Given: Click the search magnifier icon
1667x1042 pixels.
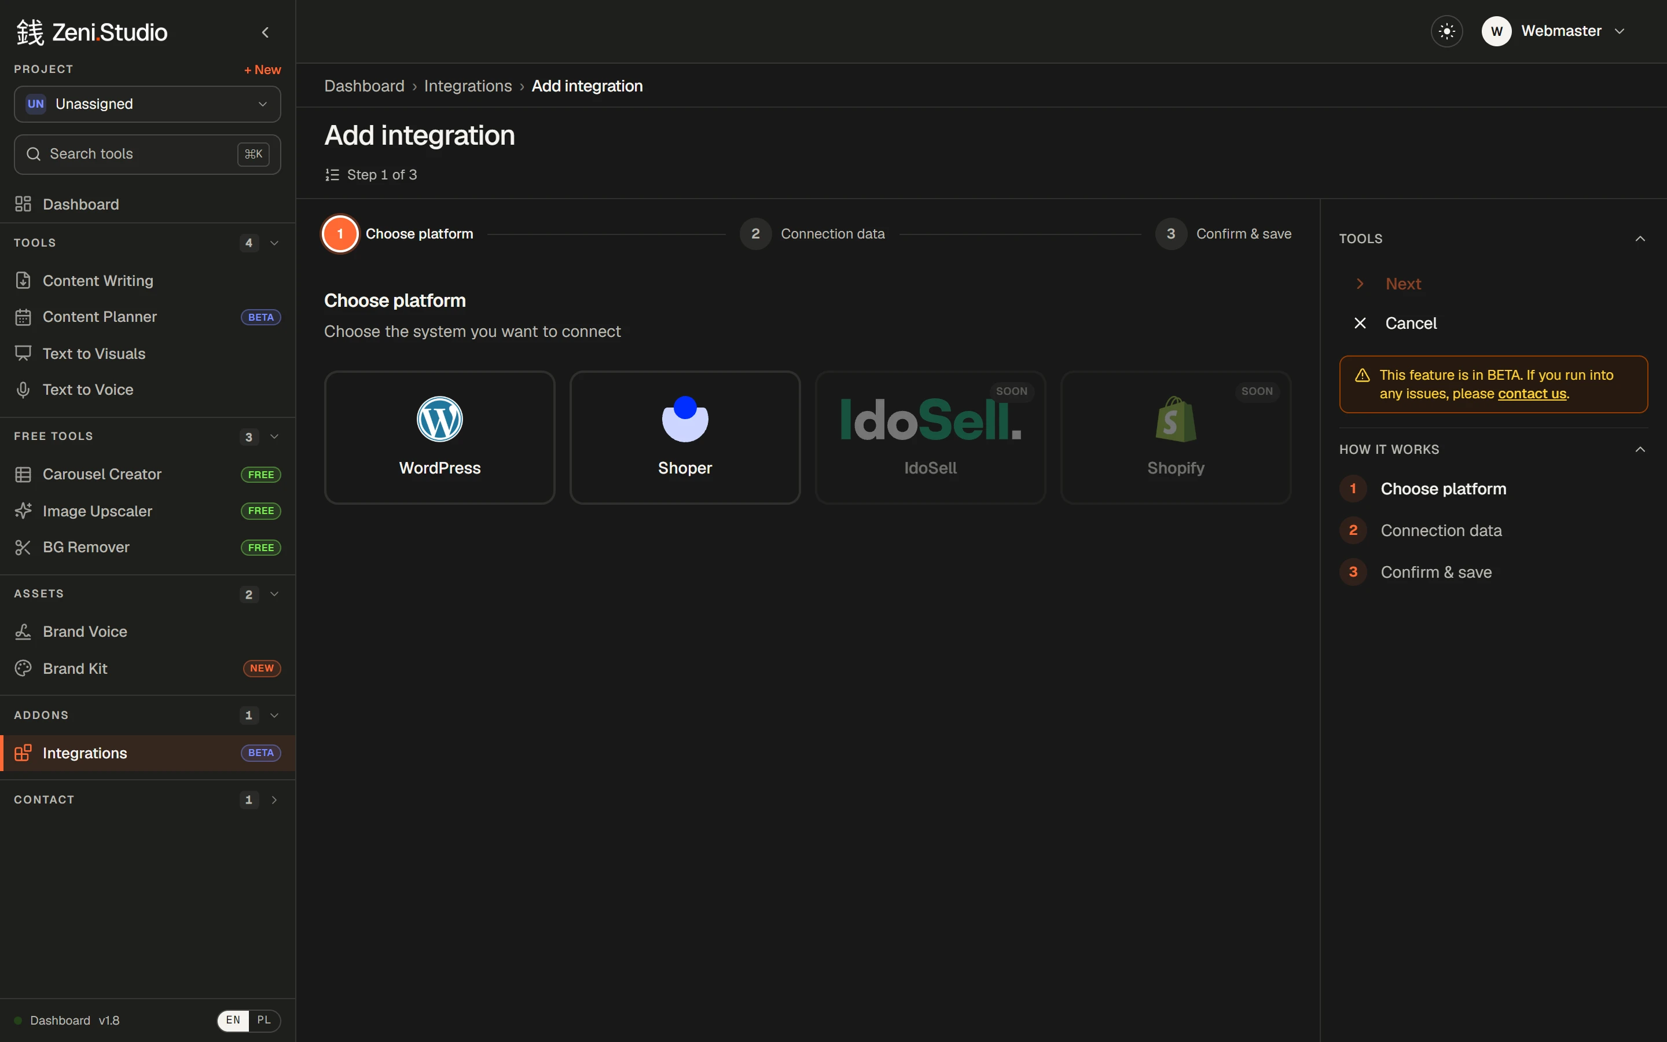Looking at the screenshot, I should [x=33, y=153].
